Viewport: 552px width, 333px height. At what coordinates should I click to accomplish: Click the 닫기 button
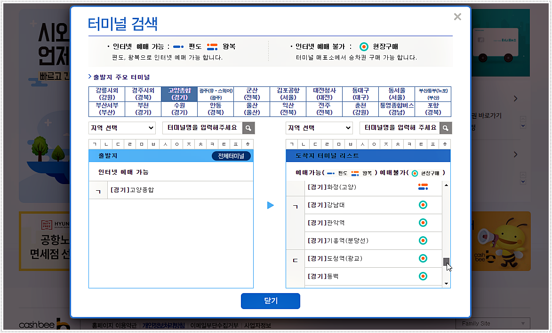pos(271,301)
